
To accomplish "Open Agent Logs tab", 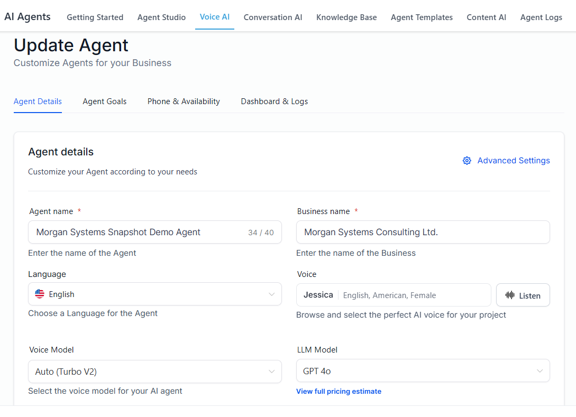I will 541,17.
